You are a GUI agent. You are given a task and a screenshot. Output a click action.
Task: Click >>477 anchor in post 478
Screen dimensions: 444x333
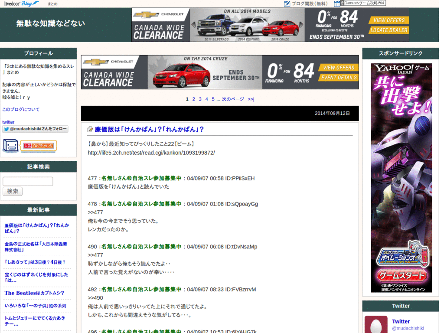(95, 212)
